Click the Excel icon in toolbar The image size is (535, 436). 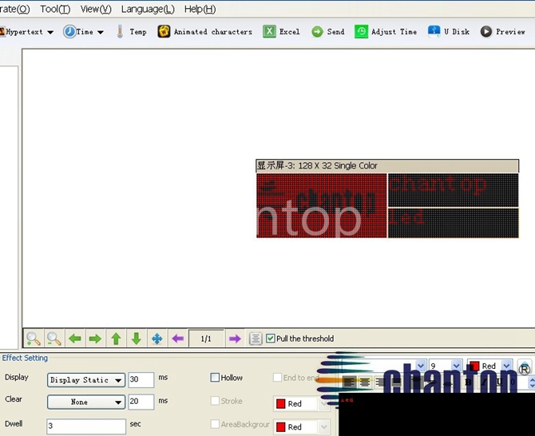269,32
